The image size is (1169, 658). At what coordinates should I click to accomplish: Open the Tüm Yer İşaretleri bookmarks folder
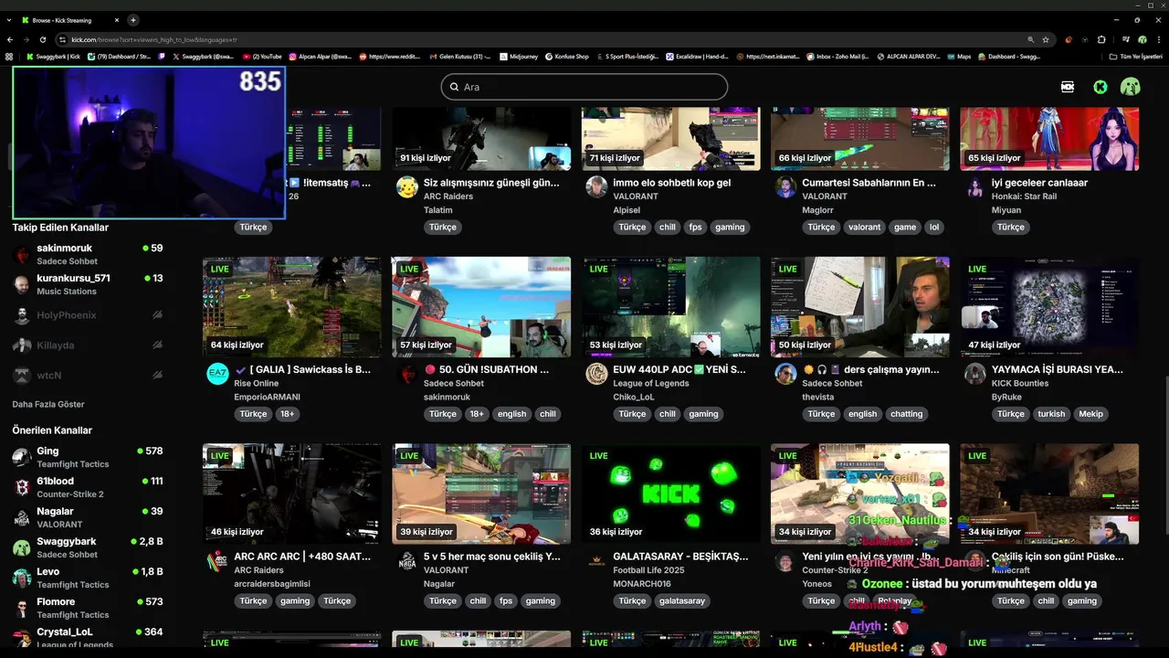click(1135, 57)
